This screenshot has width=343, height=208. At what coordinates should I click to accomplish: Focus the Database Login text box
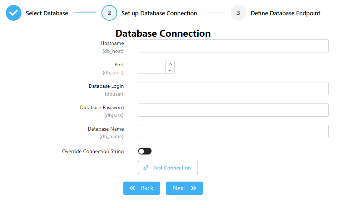(x=233, y=89)
